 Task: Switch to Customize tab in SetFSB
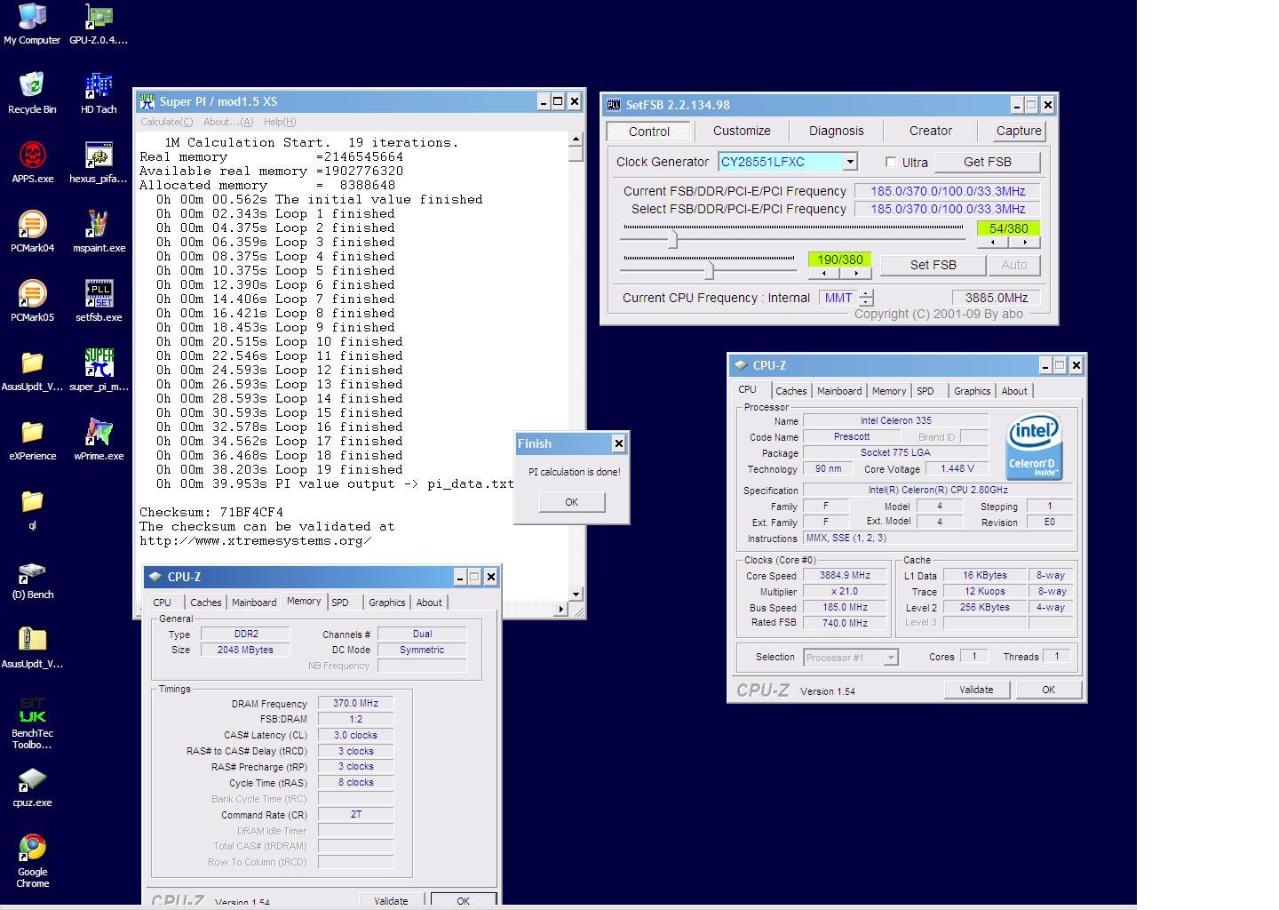[x=742, y=131]
